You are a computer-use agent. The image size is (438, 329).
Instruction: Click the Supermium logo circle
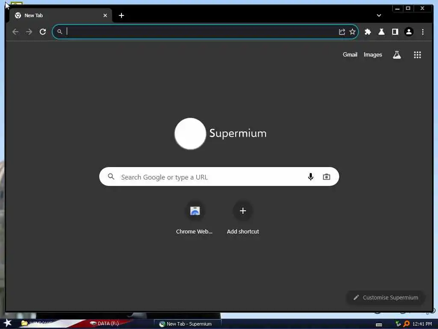click(x=190, y=134)
